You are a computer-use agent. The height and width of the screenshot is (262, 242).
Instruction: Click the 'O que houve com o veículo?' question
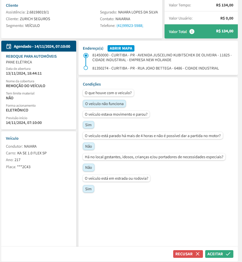(x=108, y=93)
